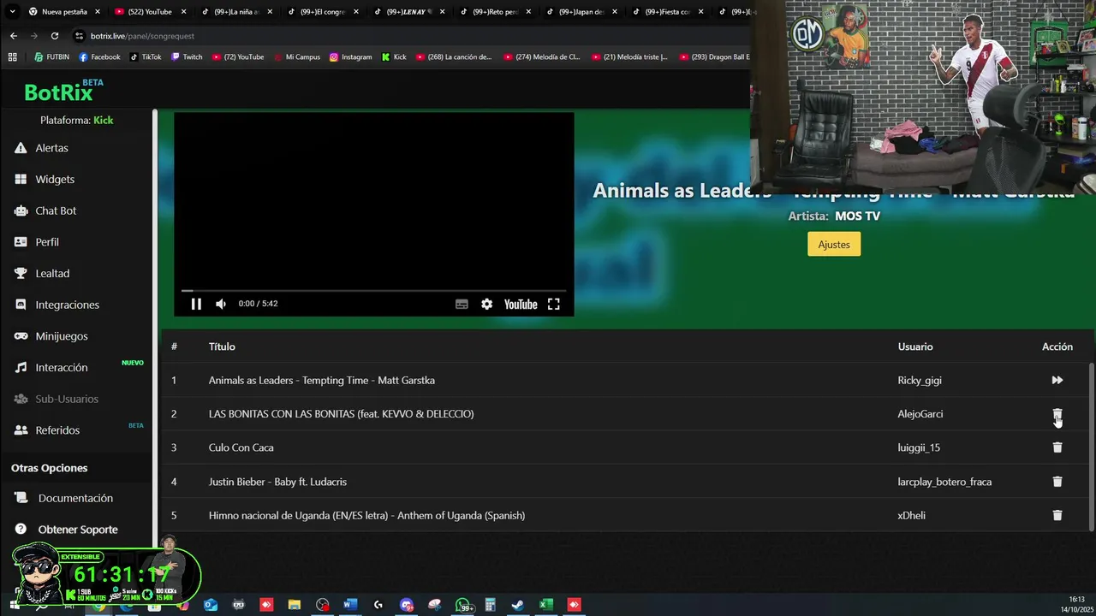
Task: Open the browser tab search dropdown
Action: (x=12, y=12)
